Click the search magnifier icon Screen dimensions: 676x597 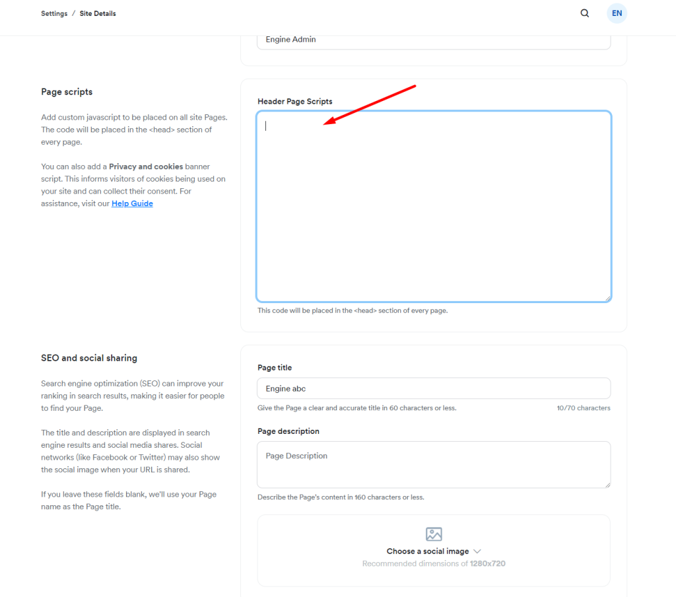click(584, 13)
